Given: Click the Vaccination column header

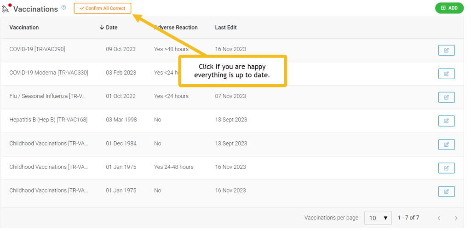Looking at the screenshot, I should pos(24,28).
